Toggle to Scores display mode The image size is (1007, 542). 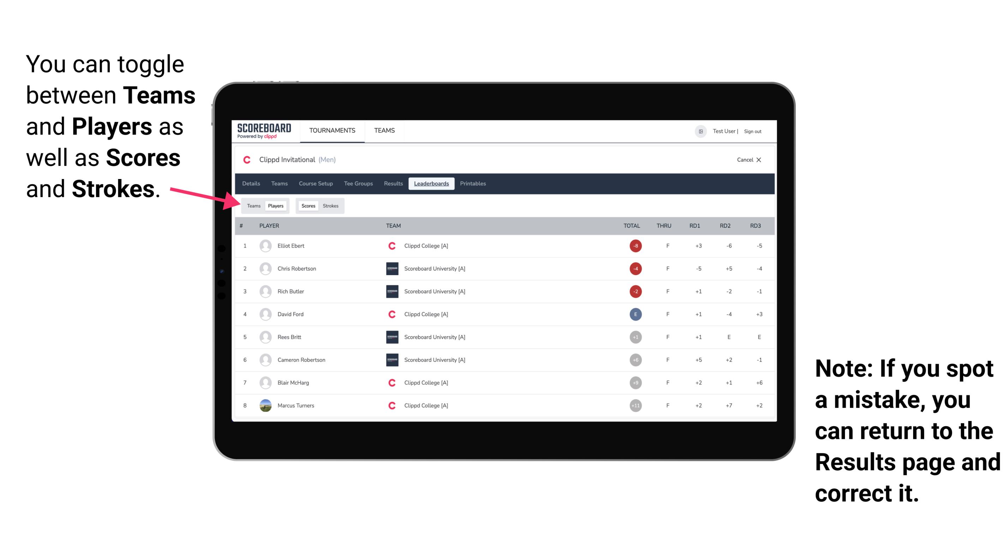[x=308, y=205]
